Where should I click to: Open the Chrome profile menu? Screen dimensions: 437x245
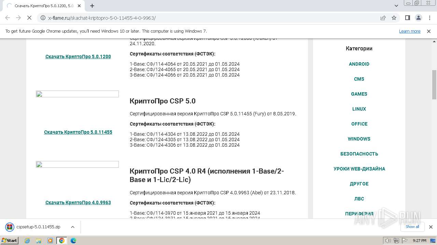point(418,18)
